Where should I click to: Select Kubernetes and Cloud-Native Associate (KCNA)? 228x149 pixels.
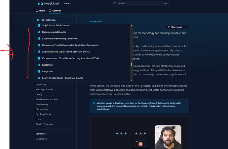[x=83, y=52]
